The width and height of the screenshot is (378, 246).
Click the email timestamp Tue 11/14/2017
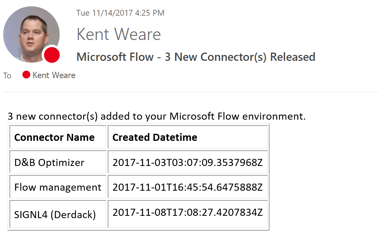click(120, 13)
